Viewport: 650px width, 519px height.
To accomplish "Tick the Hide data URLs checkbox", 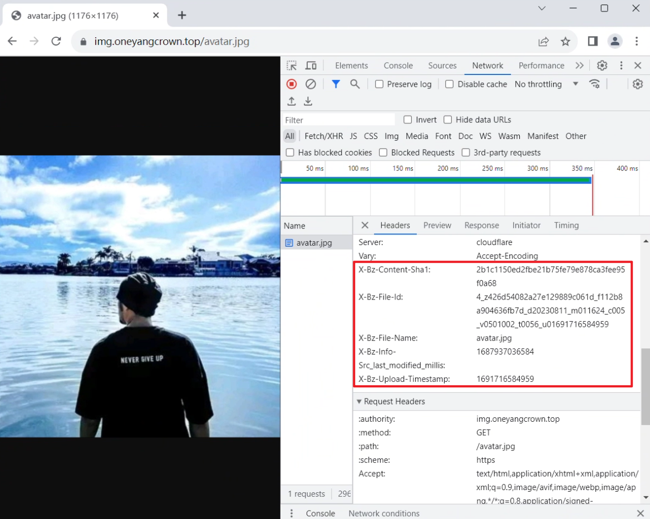I will 448,120.
